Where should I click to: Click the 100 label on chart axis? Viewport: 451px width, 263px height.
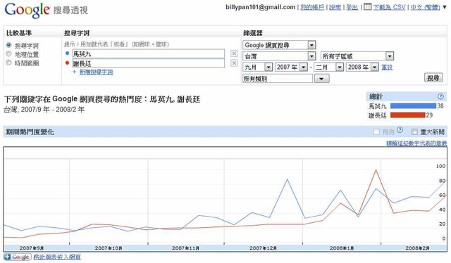pyautogui.click(x=440, y=166)
